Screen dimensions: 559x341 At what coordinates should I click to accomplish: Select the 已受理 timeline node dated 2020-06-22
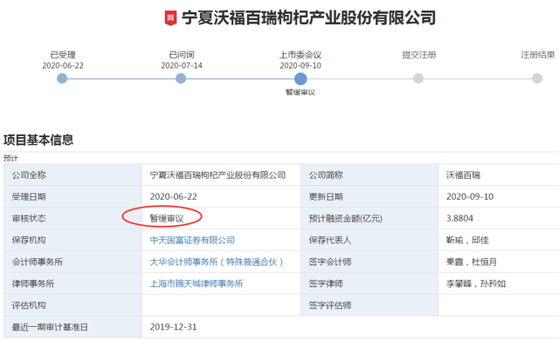pyautogui.click(x=62, y=78)
